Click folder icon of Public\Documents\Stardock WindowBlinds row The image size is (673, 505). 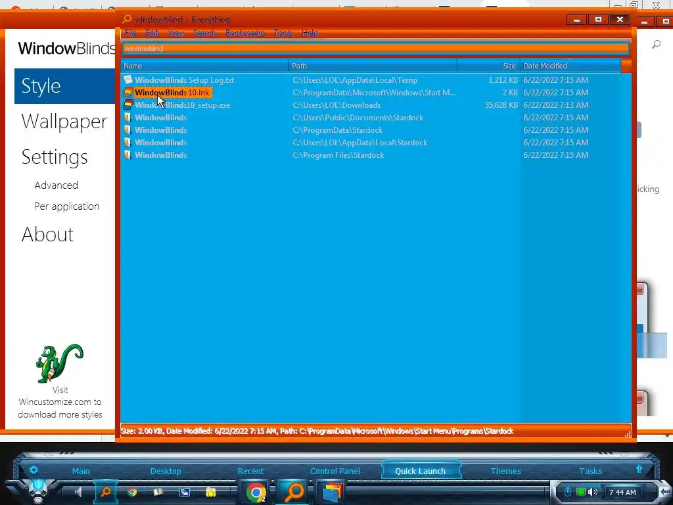pyautogui.click(x=128, y=117)
